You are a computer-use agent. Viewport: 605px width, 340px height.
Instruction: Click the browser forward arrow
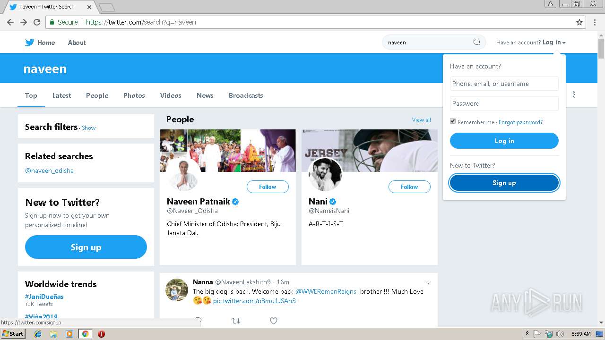[24, 22]
